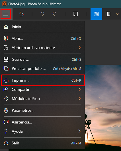Open Abrir un archivo reciente submenu
121x151 pixels.
click(42, 48)
